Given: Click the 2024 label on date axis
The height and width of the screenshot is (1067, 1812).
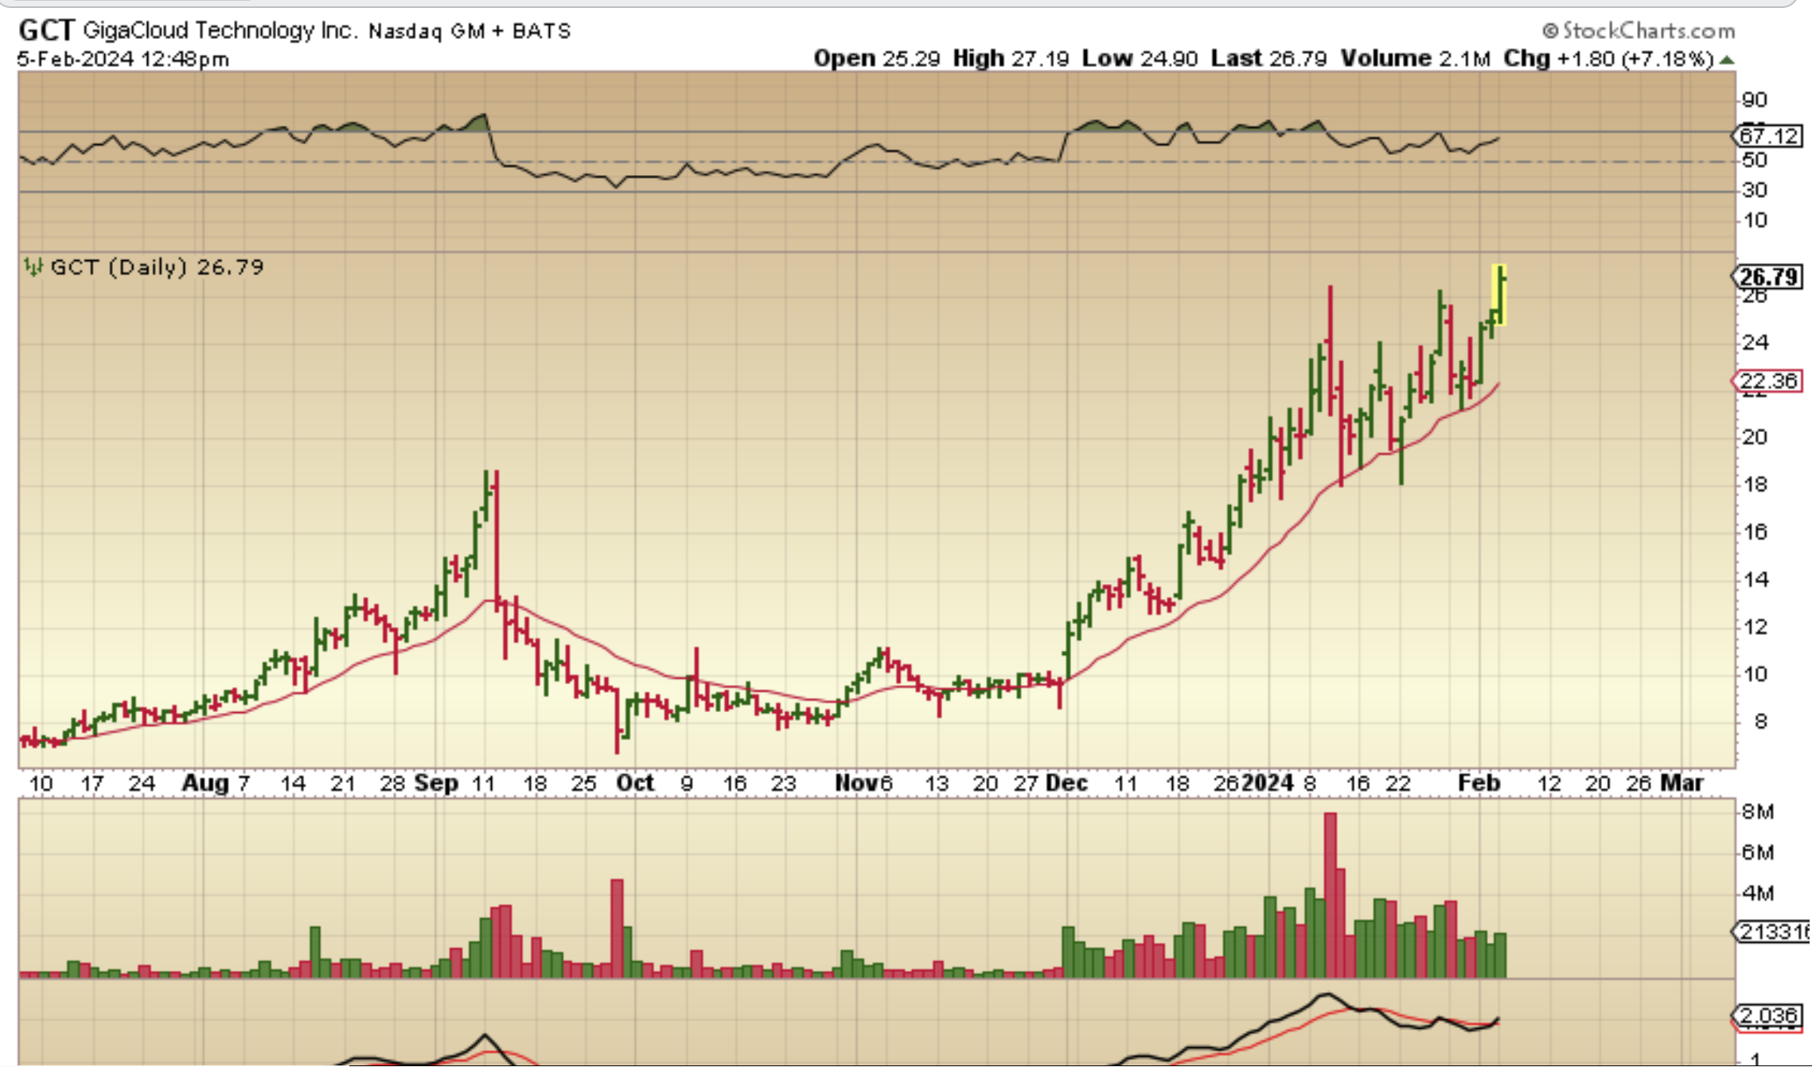Looking at the screenshot, I should (1268, 784).
